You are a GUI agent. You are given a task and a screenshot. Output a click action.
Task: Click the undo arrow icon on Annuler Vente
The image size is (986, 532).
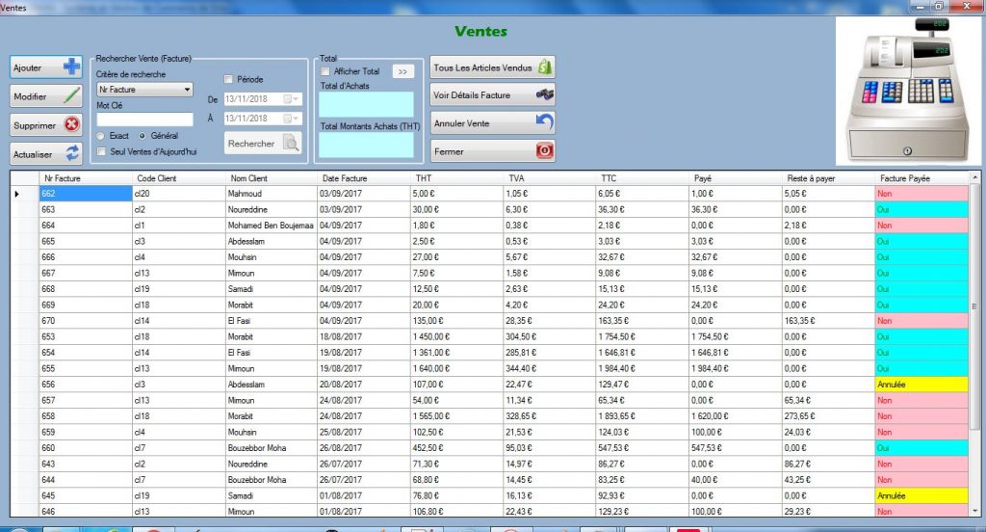pos(544,123)
